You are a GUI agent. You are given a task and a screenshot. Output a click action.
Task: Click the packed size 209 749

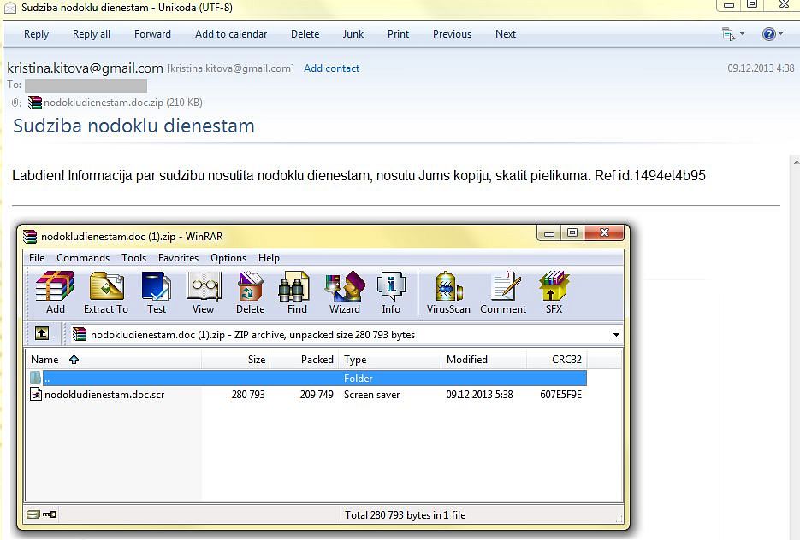[x=317, y=395]
